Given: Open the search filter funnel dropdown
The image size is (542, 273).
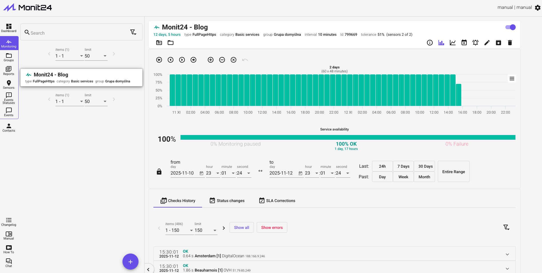Looking at the screenshot, I should (133, 32).
